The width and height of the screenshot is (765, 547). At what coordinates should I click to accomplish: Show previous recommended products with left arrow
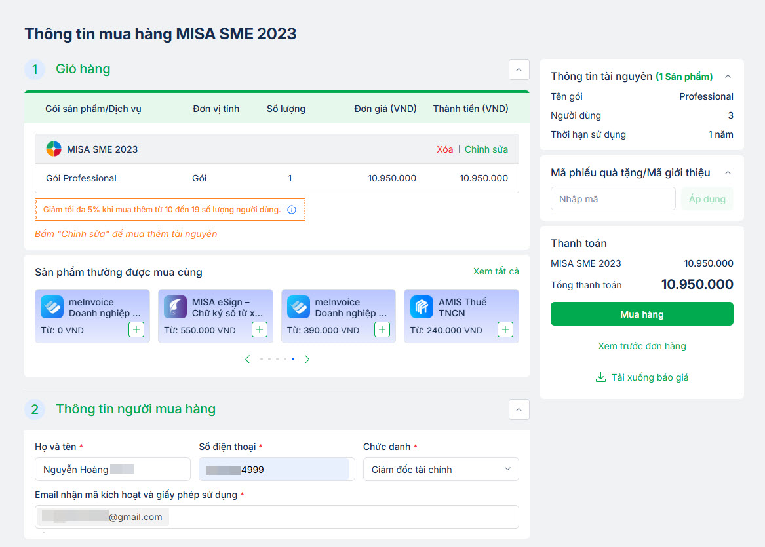tap(247, 359)
